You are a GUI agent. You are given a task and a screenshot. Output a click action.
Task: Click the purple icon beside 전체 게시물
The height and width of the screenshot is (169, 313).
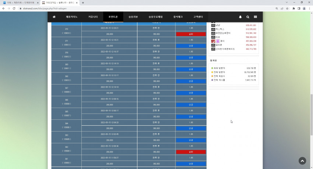(x=212, y=80)
